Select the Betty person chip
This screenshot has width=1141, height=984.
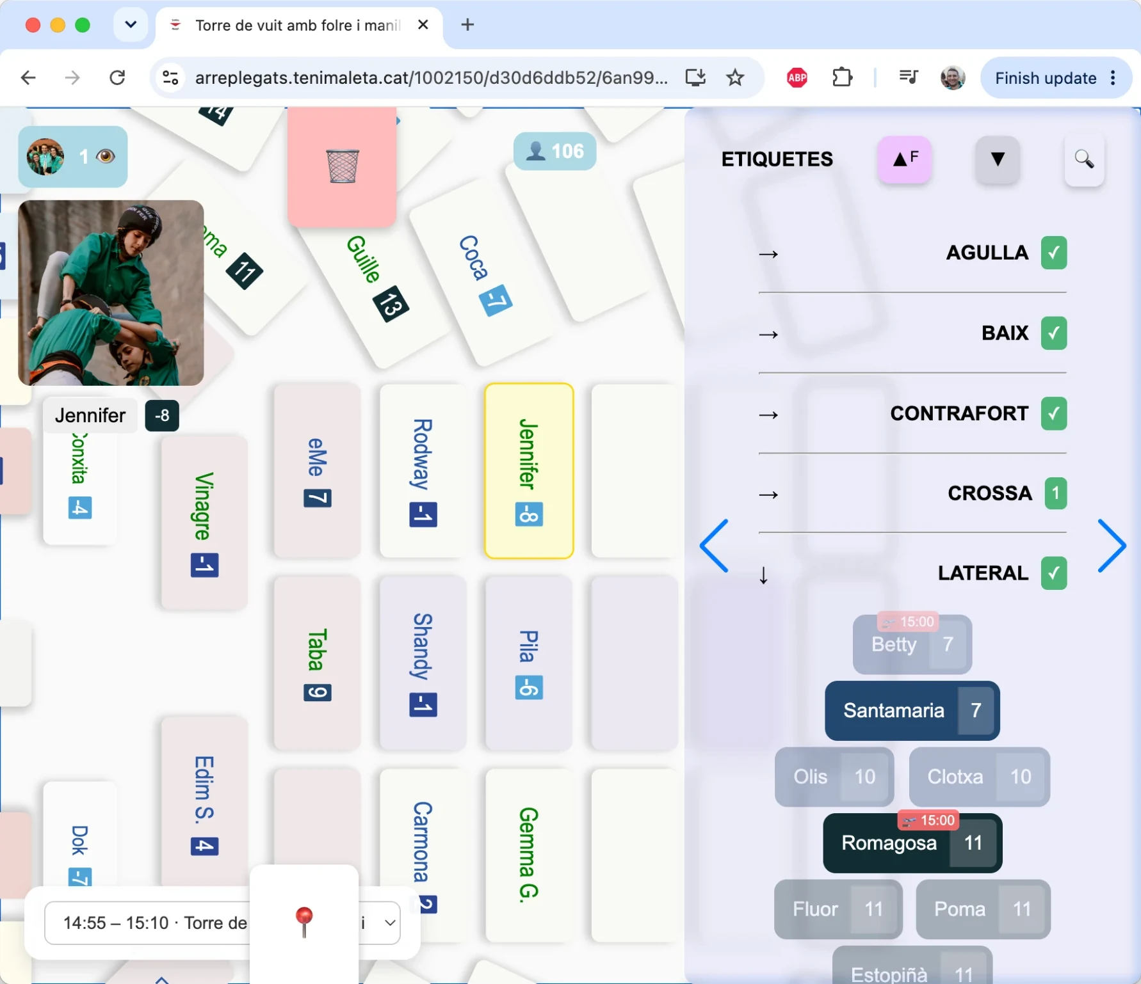[912, 644]
